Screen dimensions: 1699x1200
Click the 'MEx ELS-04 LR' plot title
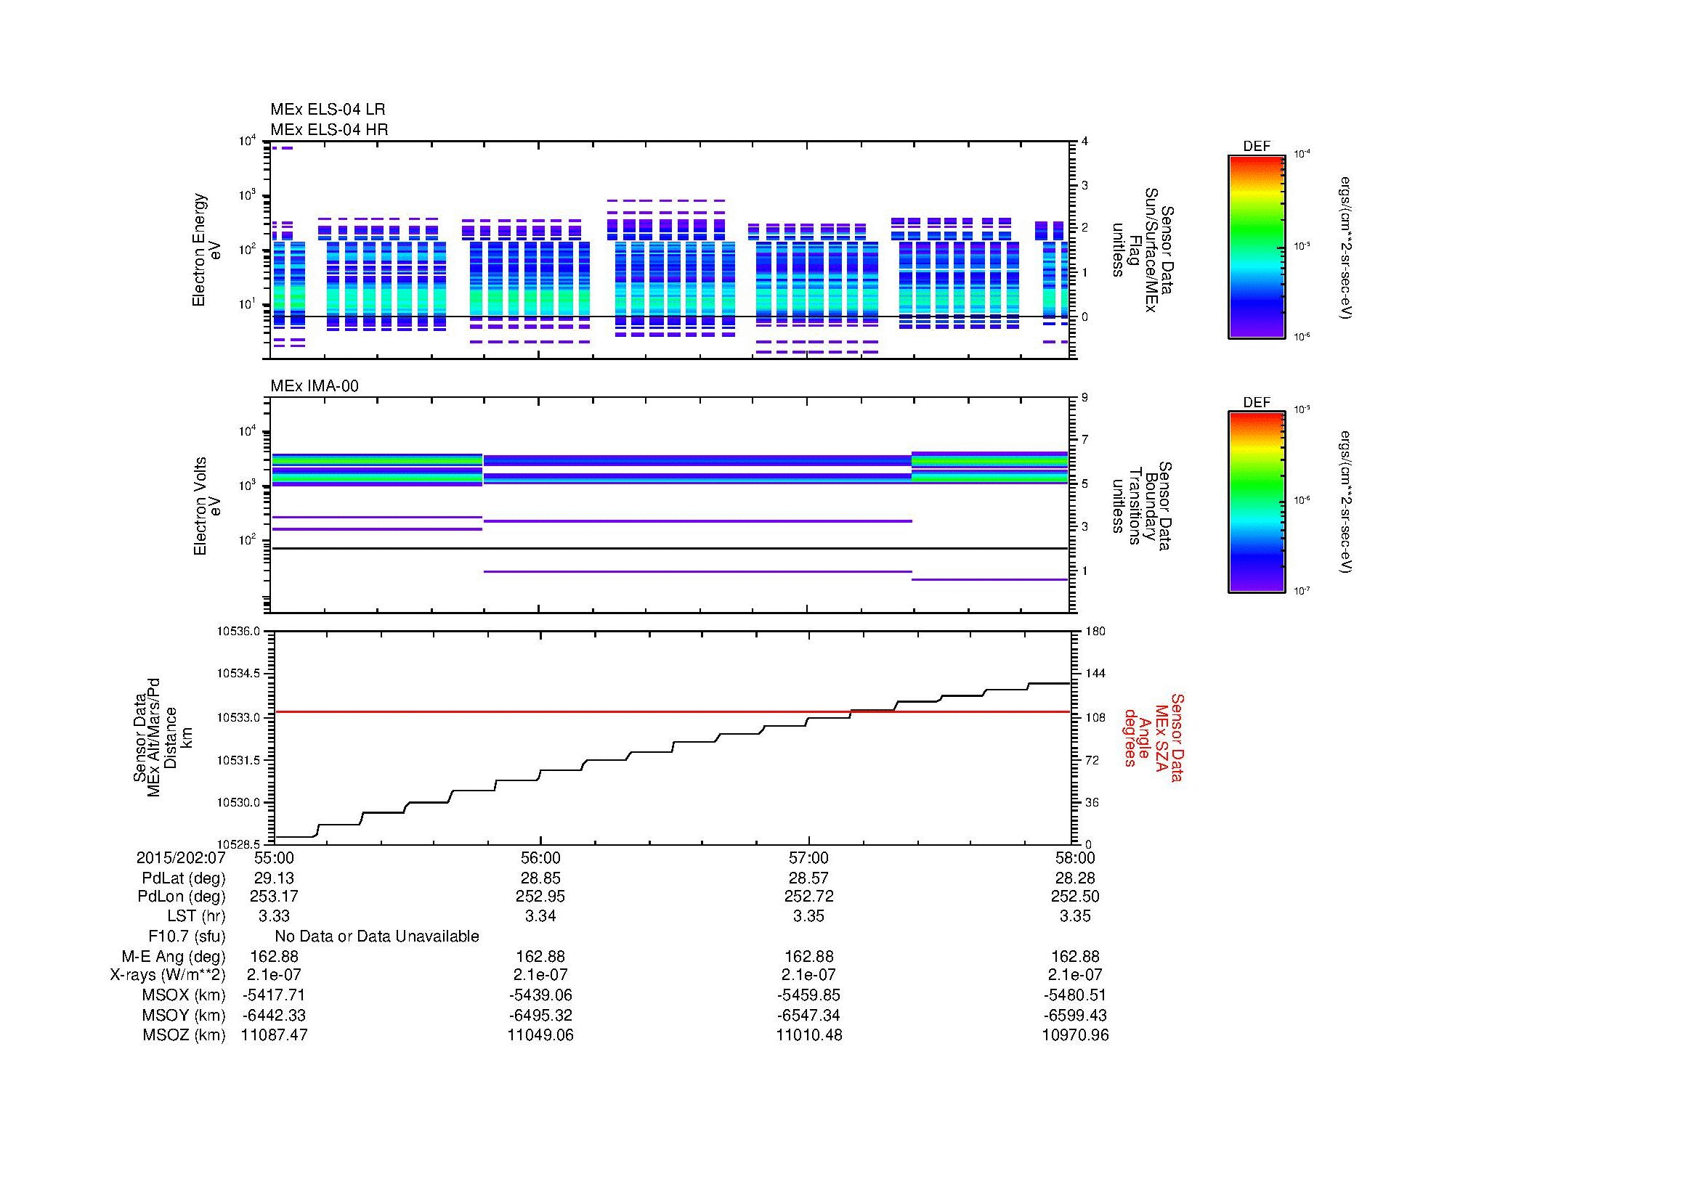click(327, 110)
